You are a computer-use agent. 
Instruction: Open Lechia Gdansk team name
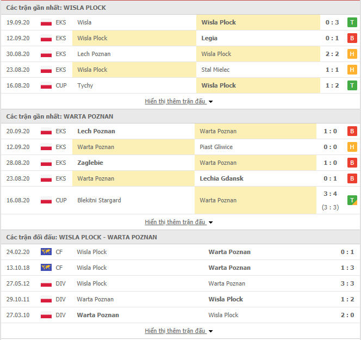point(221,178)
